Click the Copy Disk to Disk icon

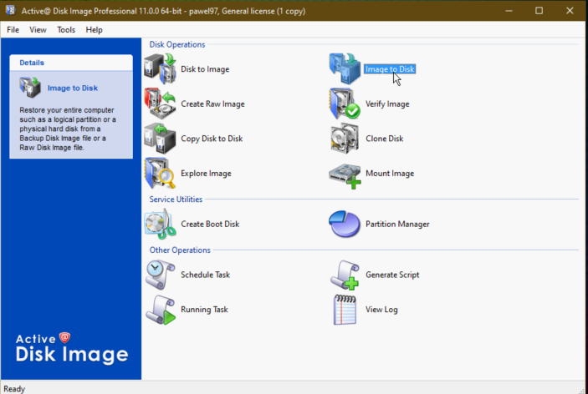[x=160, y=139]
